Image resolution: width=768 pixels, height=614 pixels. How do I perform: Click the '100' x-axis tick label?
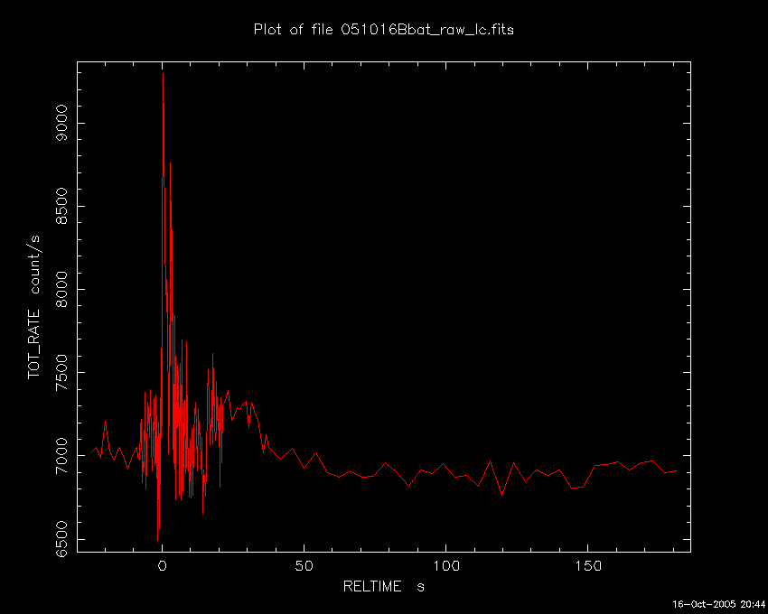(445, 566)
